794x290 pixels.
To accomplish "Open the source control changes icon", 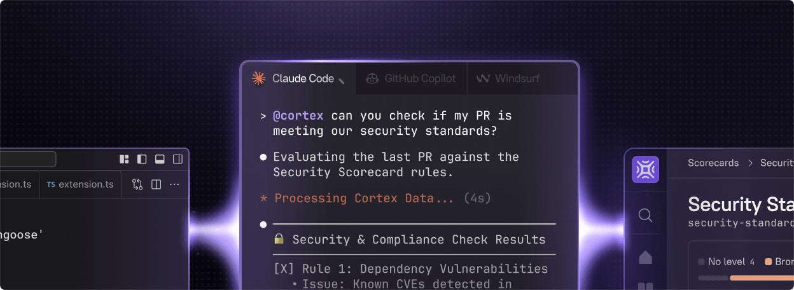I will [137, 184].
